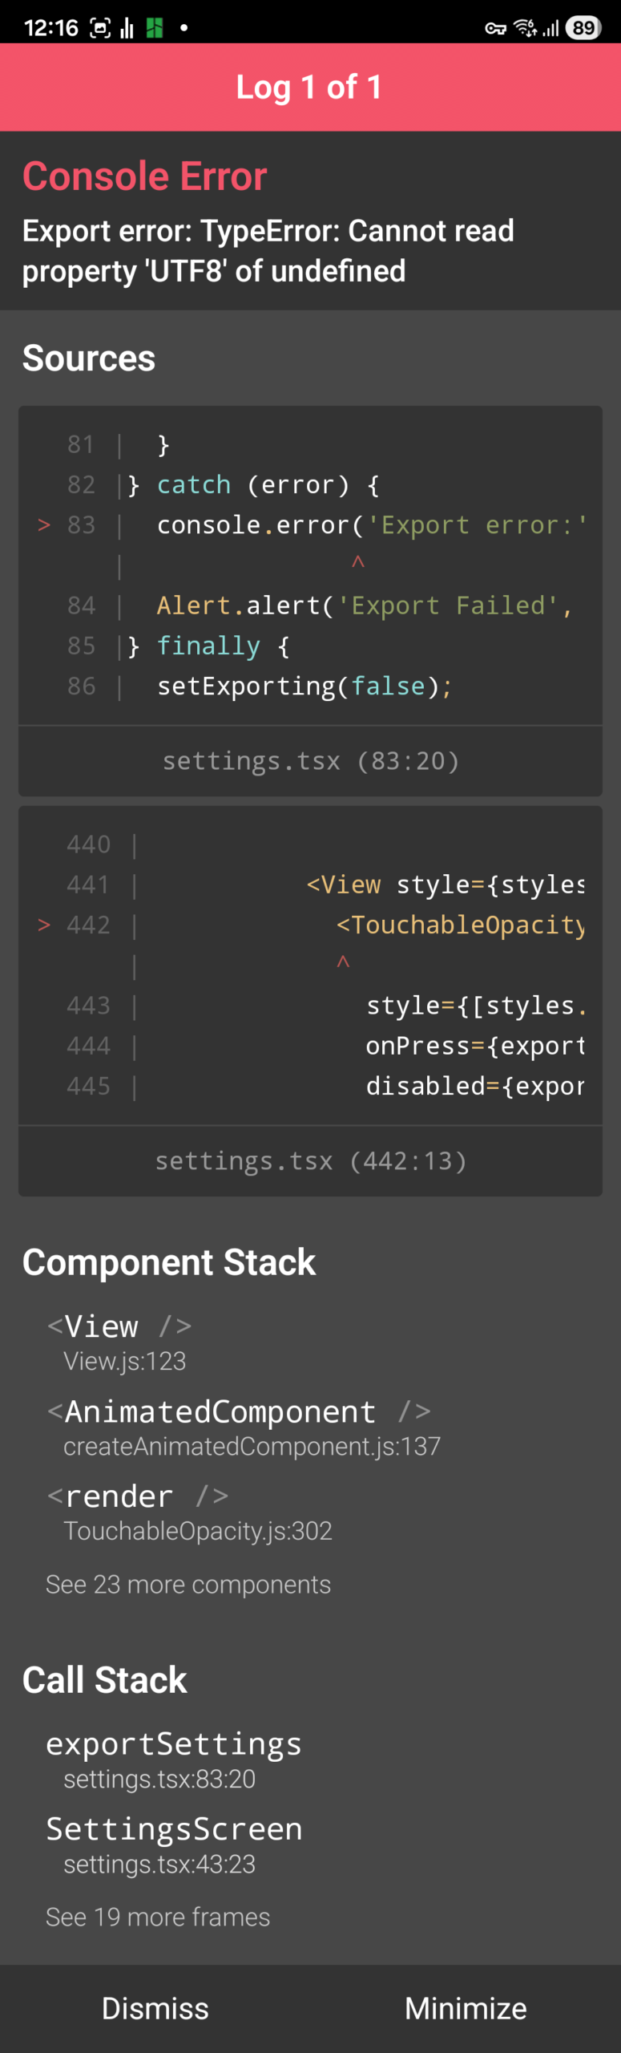Image resolution: width=621 pixels, height=2053 pixels.
Task: Select the SettingsScreen call stack frame
Action: (174, 1844)
